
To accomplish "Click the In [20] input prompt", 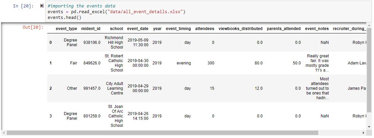I will pos(23,6).
